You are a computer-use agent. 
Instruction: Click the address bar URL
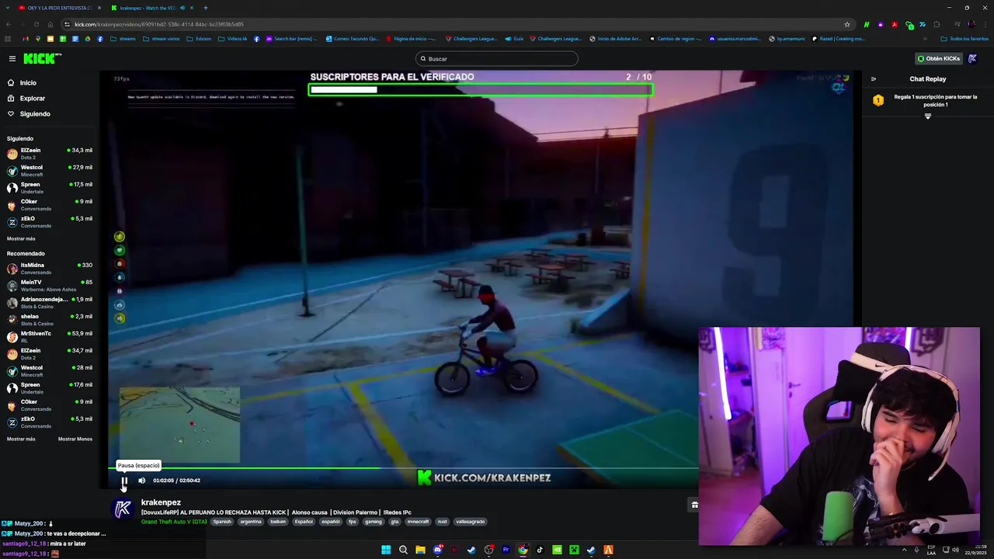158,24
